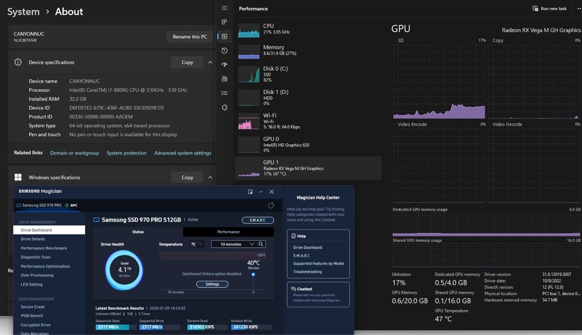Click the temperature history search magnifier icon
This screenshot has width=582, height=335.
261,244
